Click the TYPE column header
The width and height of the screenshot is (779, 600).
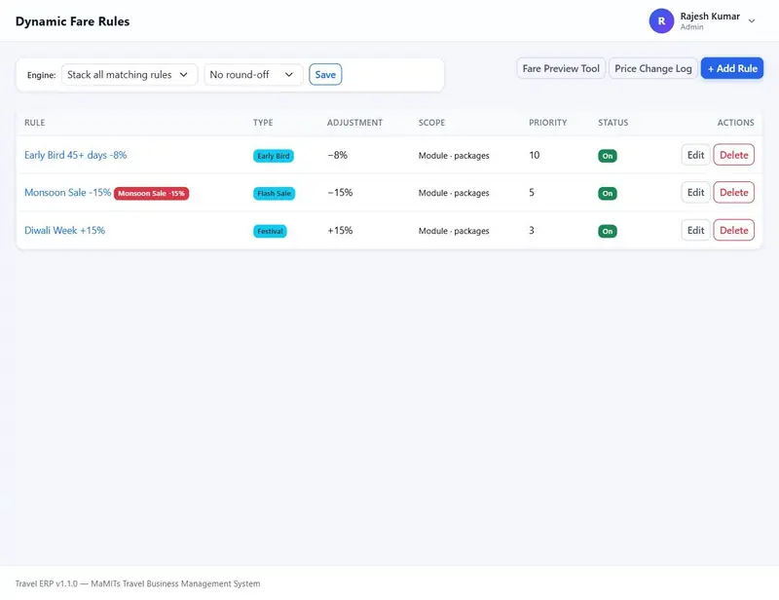263,123
